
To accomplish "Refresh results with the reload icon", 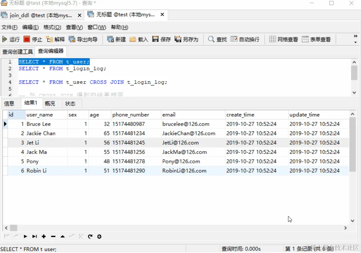I will coord(90,236).
